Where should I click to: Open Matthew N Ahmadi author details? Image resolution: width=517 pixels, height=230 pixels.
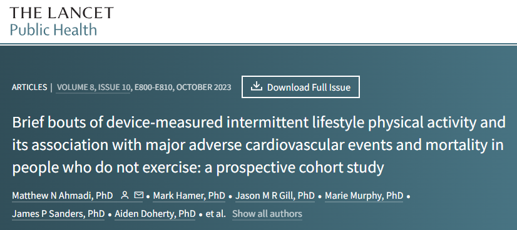click(x=63, y=196)
